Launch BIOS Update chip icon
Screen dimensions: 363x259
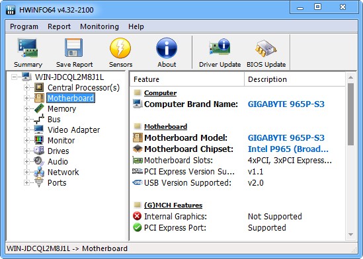[x=266, y=49]
